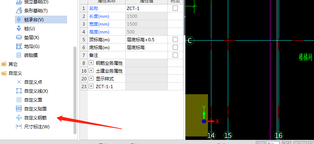Click axis bubble 15 in drawing
This screenshot has width=314, height=144.
coord(228,135)
